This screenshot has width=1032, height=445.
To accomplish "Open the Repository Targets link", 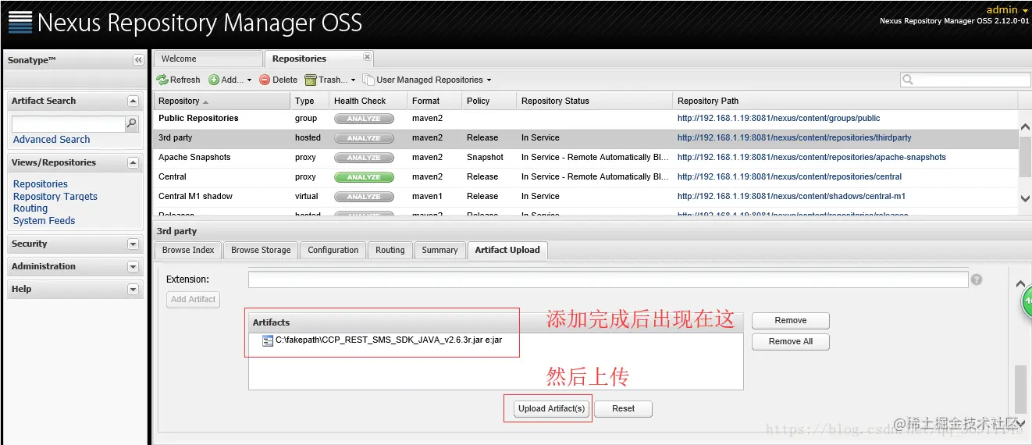I will pos(55,197).
